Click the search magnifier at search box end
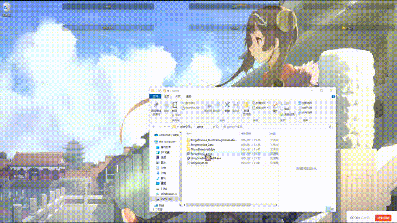Viewport: 397px width, 223px height. click(x=330, y=126)
